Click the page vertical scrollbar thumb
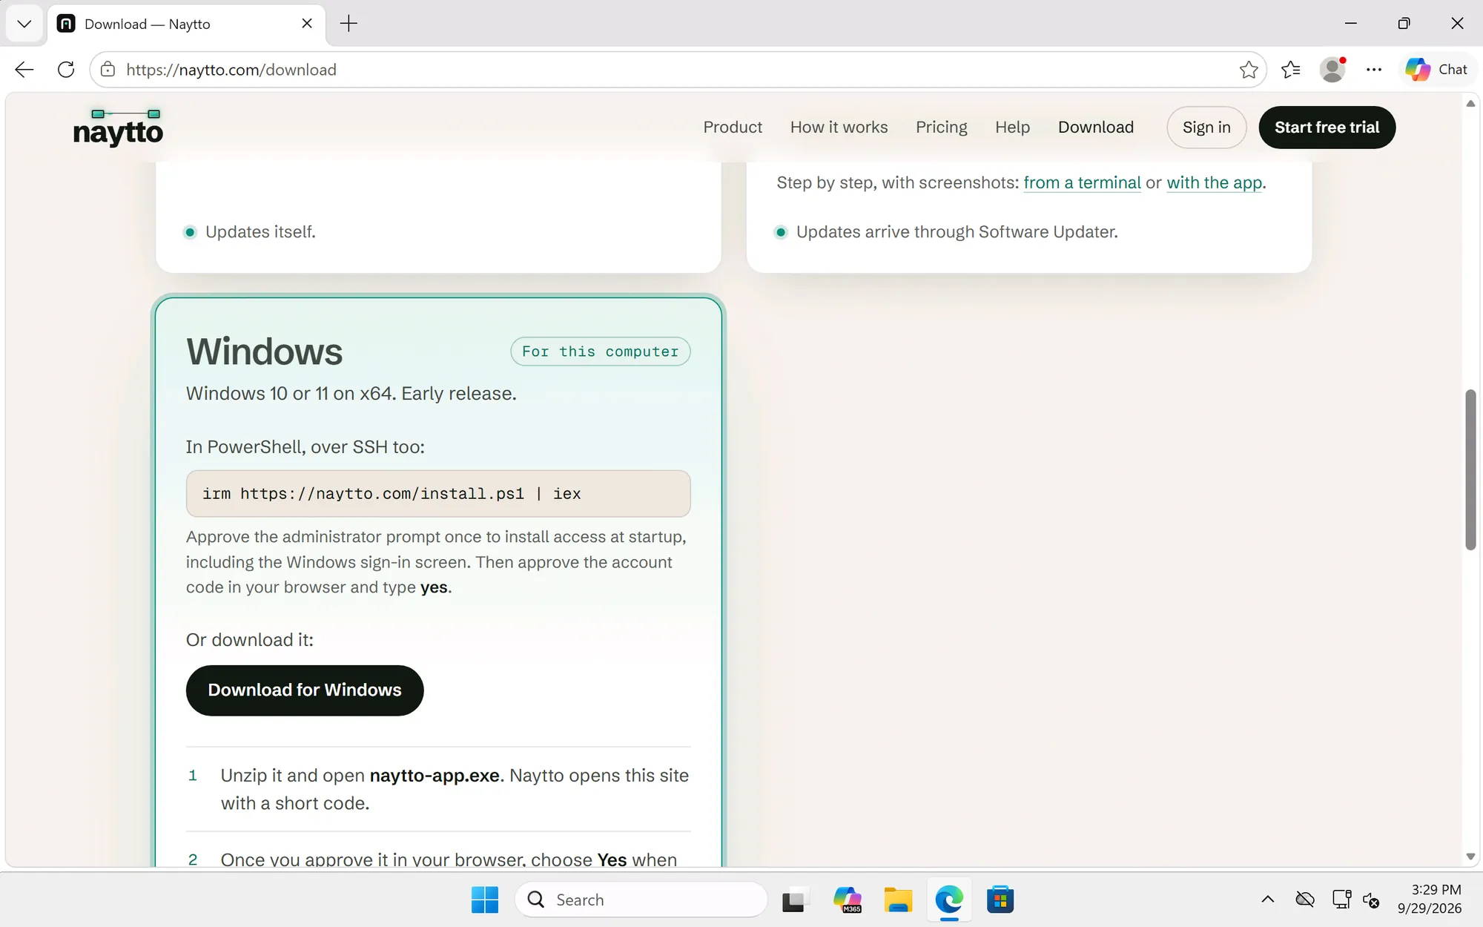This screenshot has width=1483, height=927. [1470, 469]
